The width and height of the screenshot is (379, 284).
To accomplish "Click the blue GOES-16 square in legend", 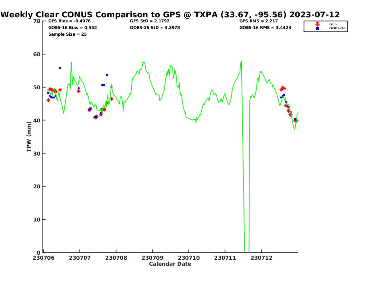I will (317, 28).
